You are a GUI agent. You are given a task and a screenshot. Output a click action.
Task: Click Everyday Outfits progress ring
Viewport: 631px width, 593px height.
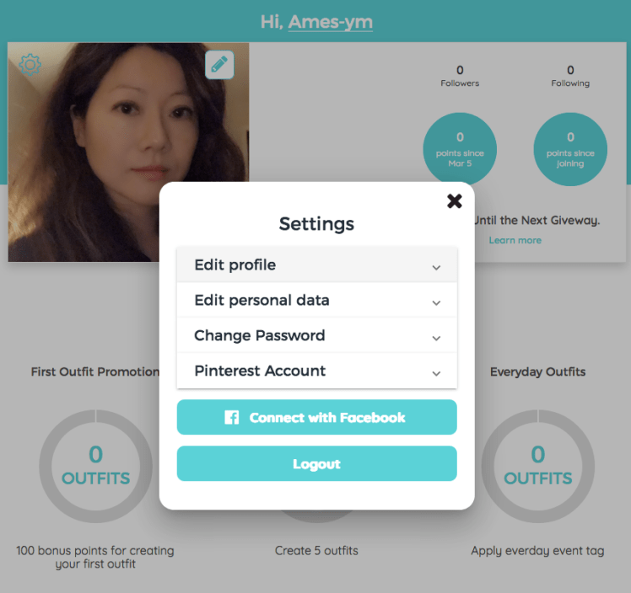coord(538,466)
